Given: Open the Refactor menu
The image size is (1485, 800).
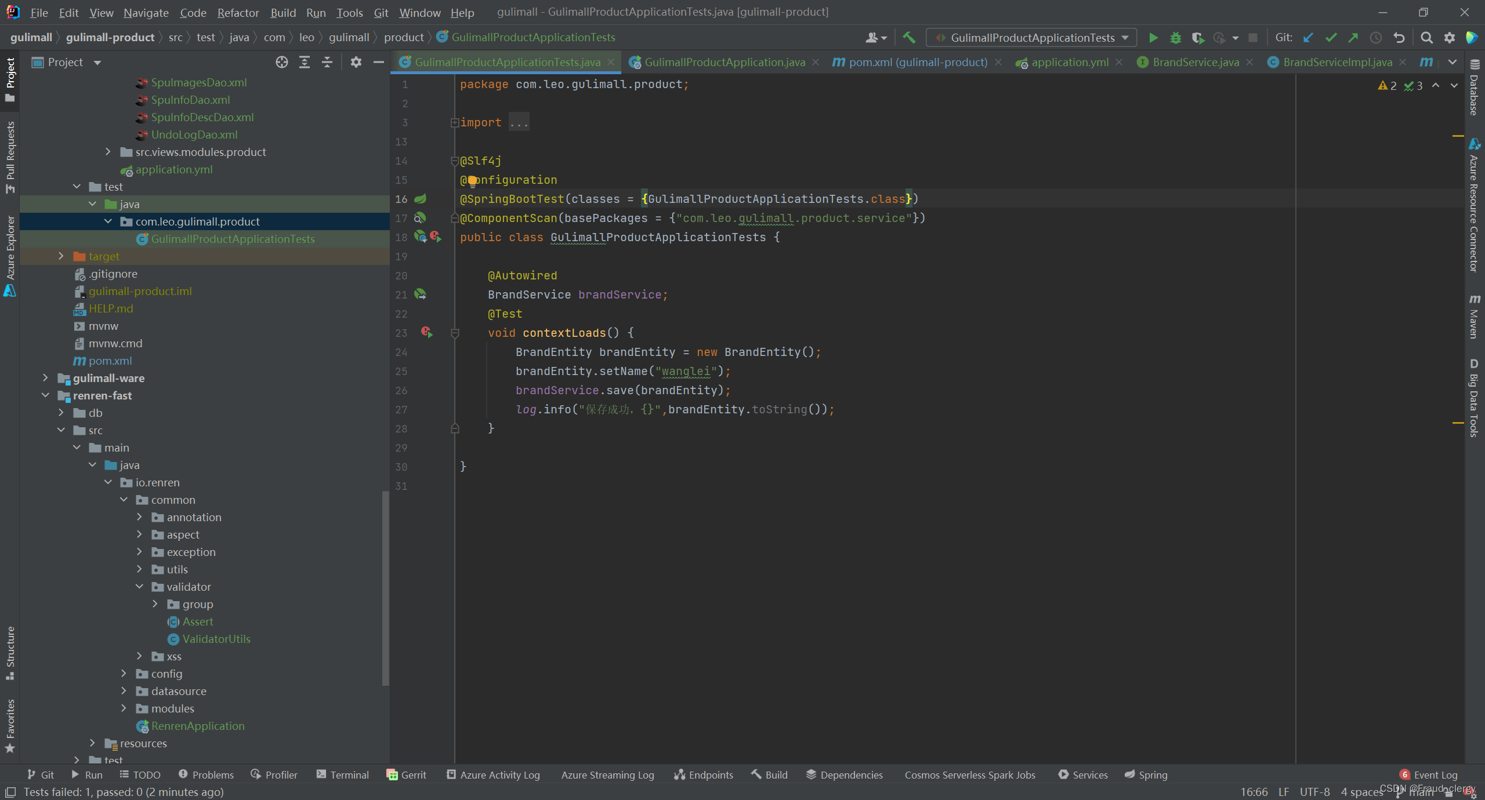Looking at the screenshot, I should (x=238, y=12).
